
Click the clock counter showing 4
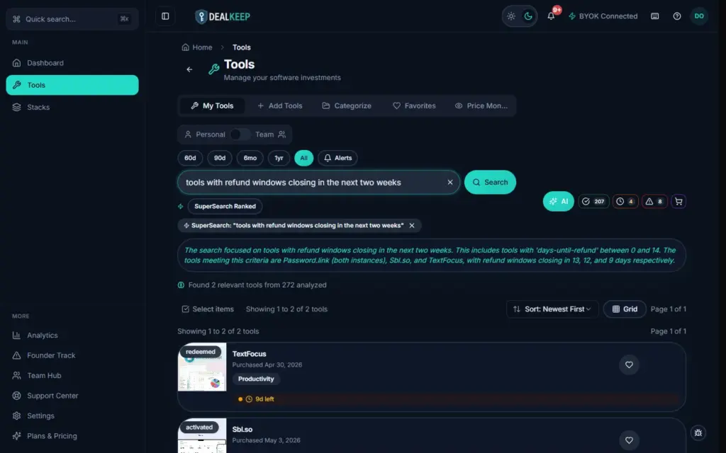tap(625, 202)
